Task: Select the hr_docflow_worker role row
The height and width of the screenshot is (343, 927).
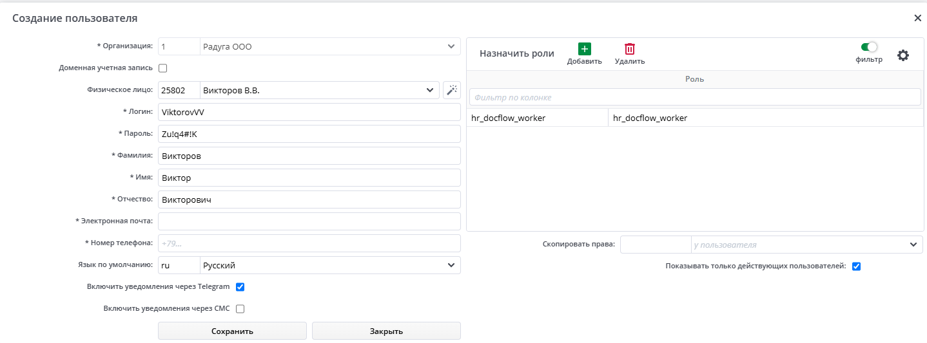Action: [x=695, y=118]
